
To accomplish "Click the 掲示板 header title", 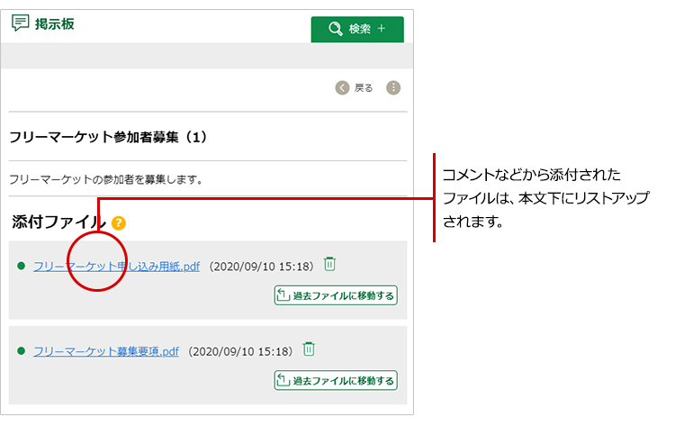I will pyautogui.click(x=54, y=24).
